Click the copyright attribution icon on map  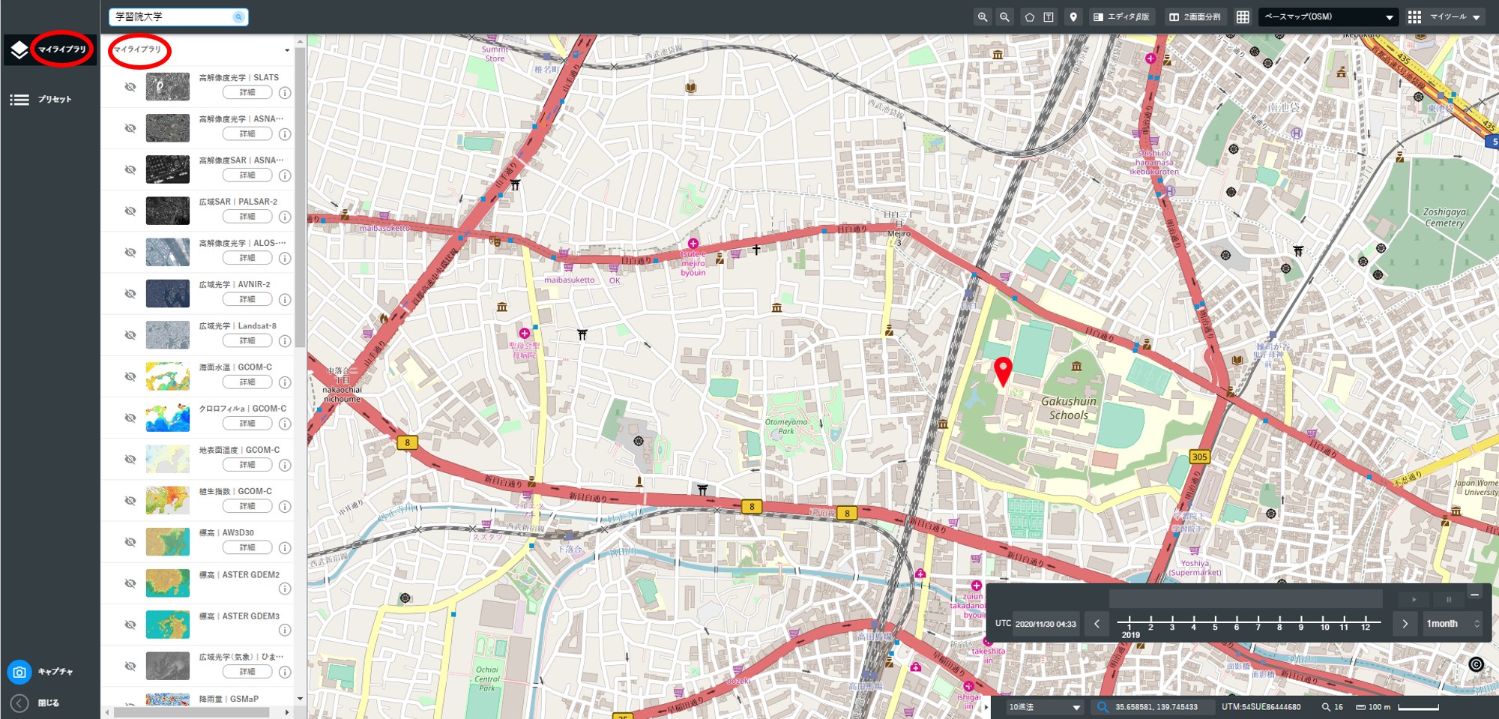(1476, 664)
